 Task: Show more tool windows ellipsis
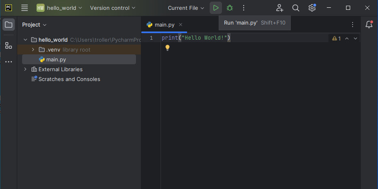pos(9,62)
